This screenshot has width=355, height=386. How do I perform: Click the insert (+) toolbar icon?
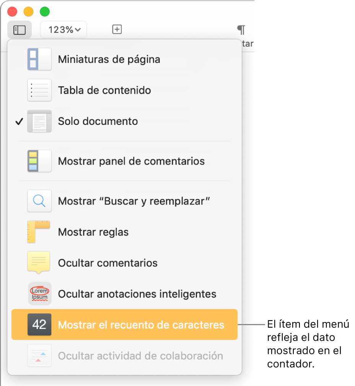click(x=117, y=29)
